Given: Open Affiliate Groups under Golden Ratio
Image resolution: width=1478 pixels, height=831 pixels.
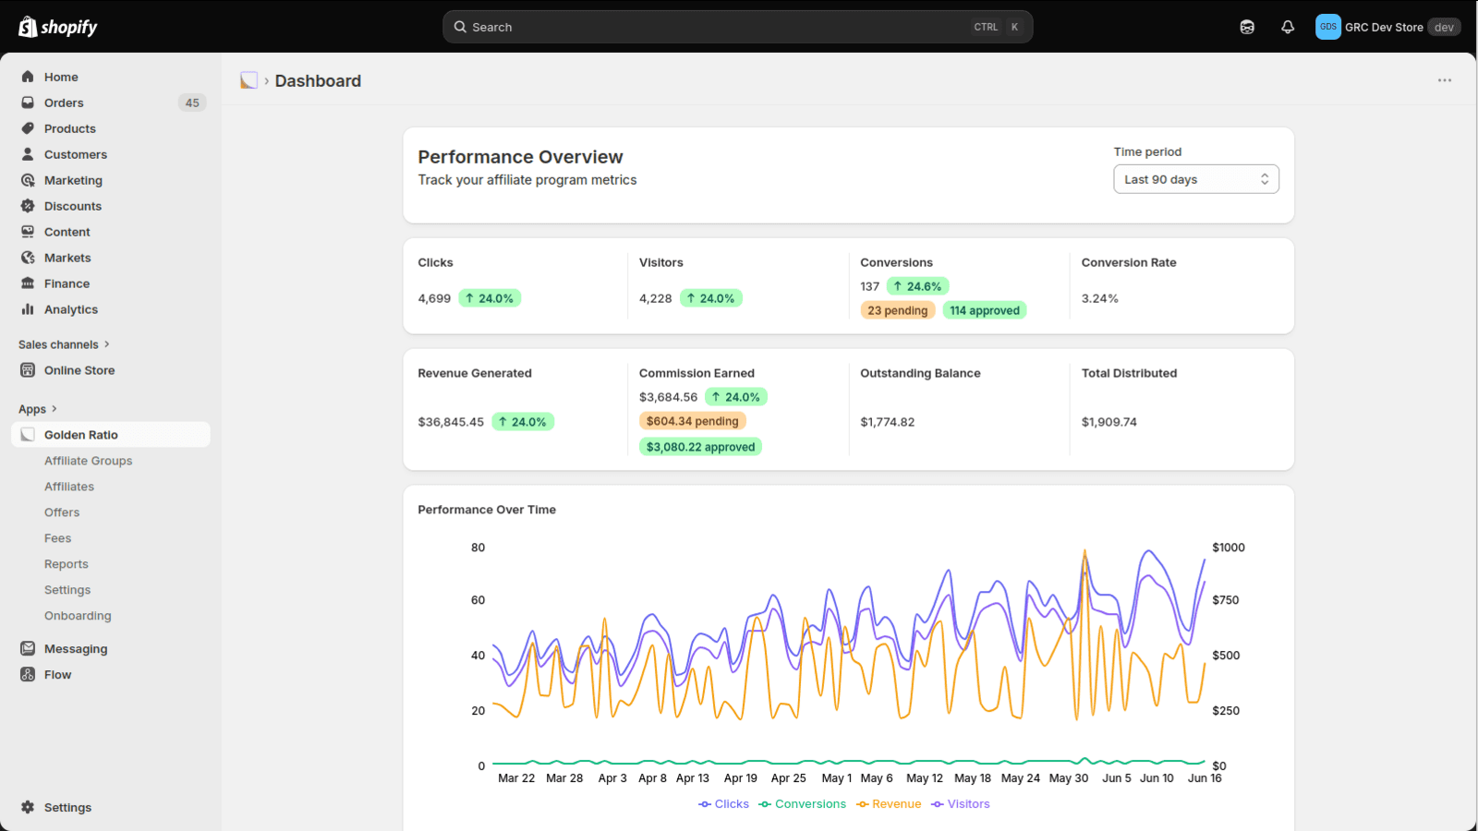Looking at the screenshot, I should pos(89,461).
